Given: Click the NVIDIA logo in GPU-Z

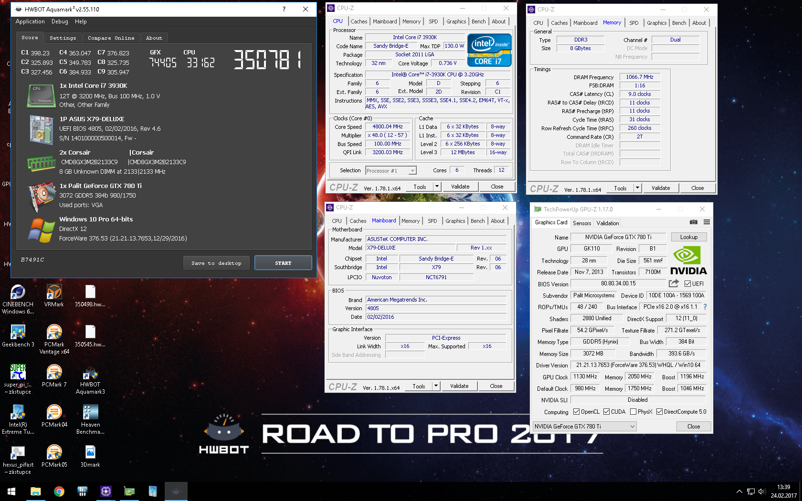Looking at the screenshot, I should (688, 261).
